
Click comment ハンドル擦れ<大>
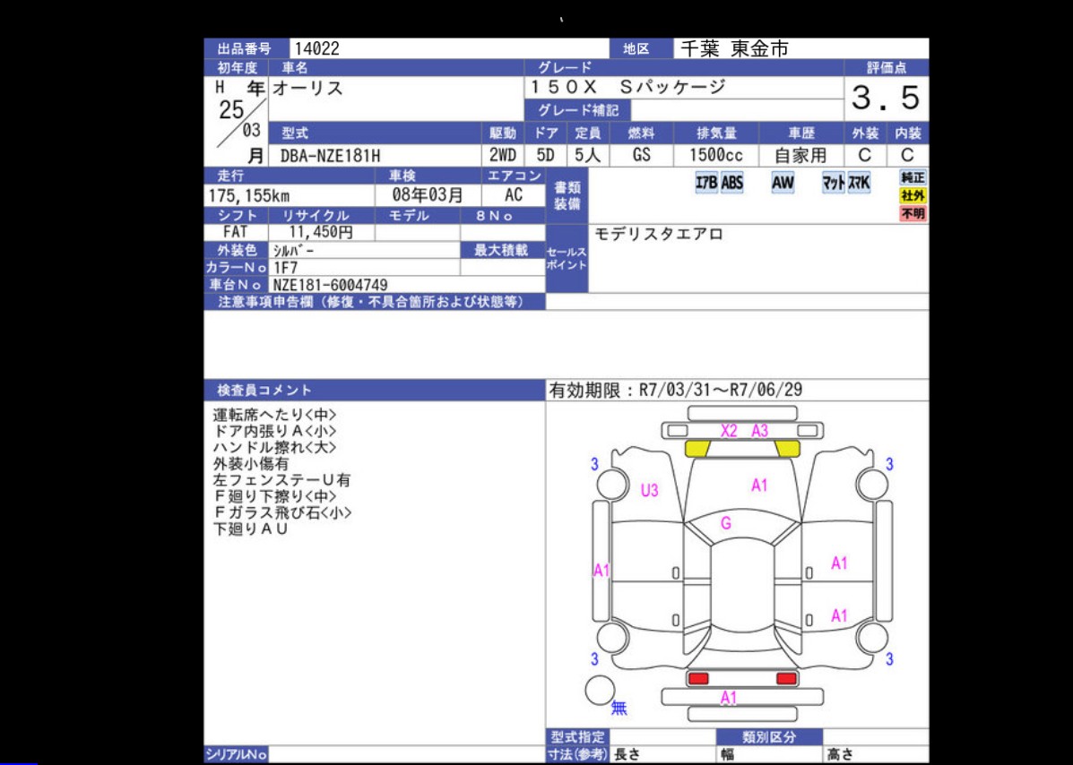(x=275, y=448)
